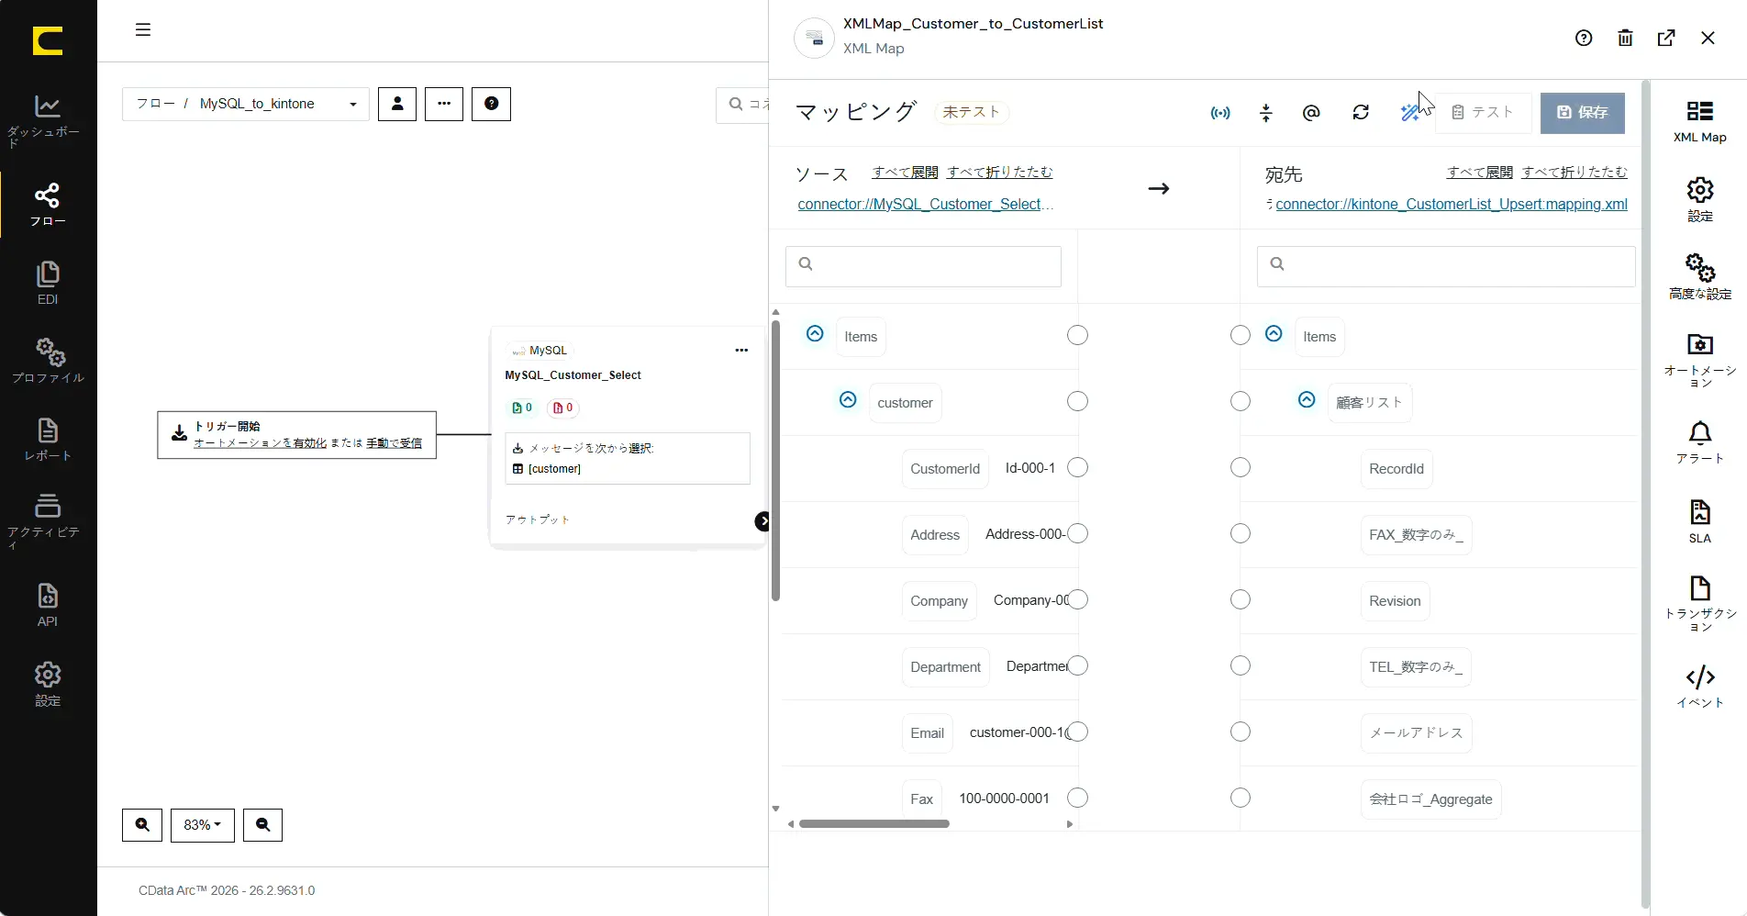1747x916 pixels.
Task: Click the source tree vertical scrollbar
Action: coord(775,461)
